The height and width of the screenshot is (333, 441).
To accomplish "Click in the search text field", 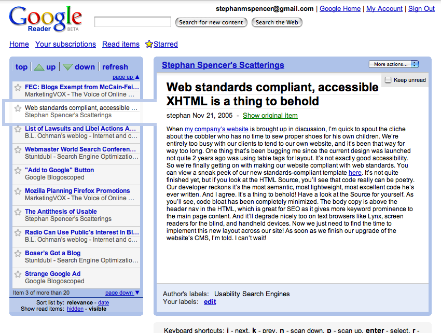I will 133,22.
